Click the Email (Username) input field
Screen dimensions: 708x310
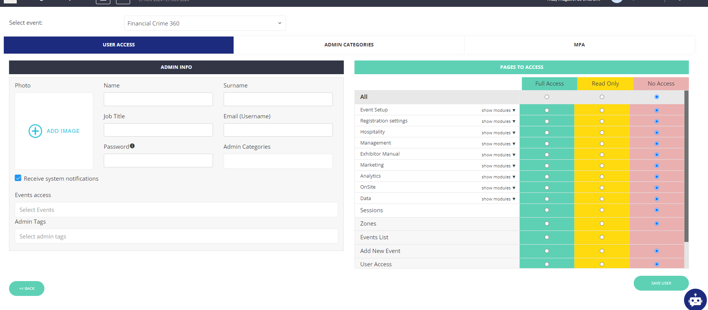(278, 130)
